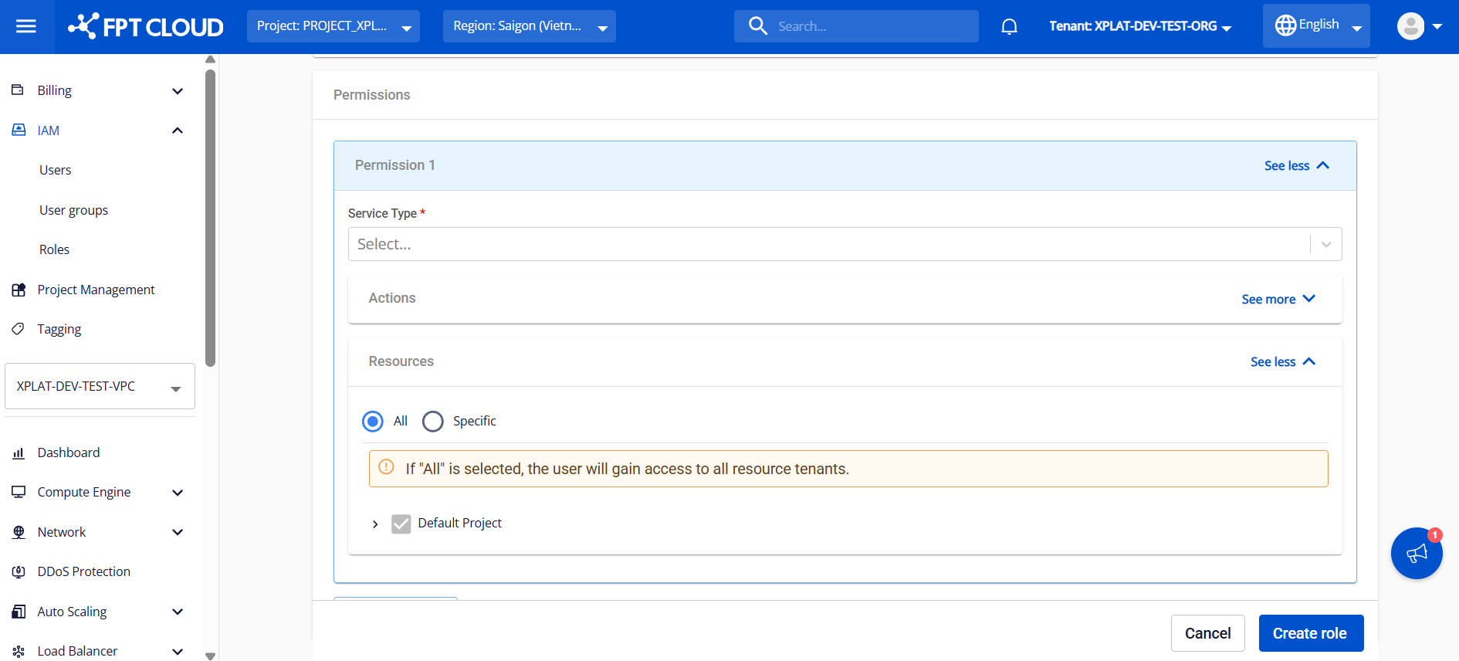Screen dimensions: 1459x661
Task: Open the Roles page in IAM
Action: 54,249
